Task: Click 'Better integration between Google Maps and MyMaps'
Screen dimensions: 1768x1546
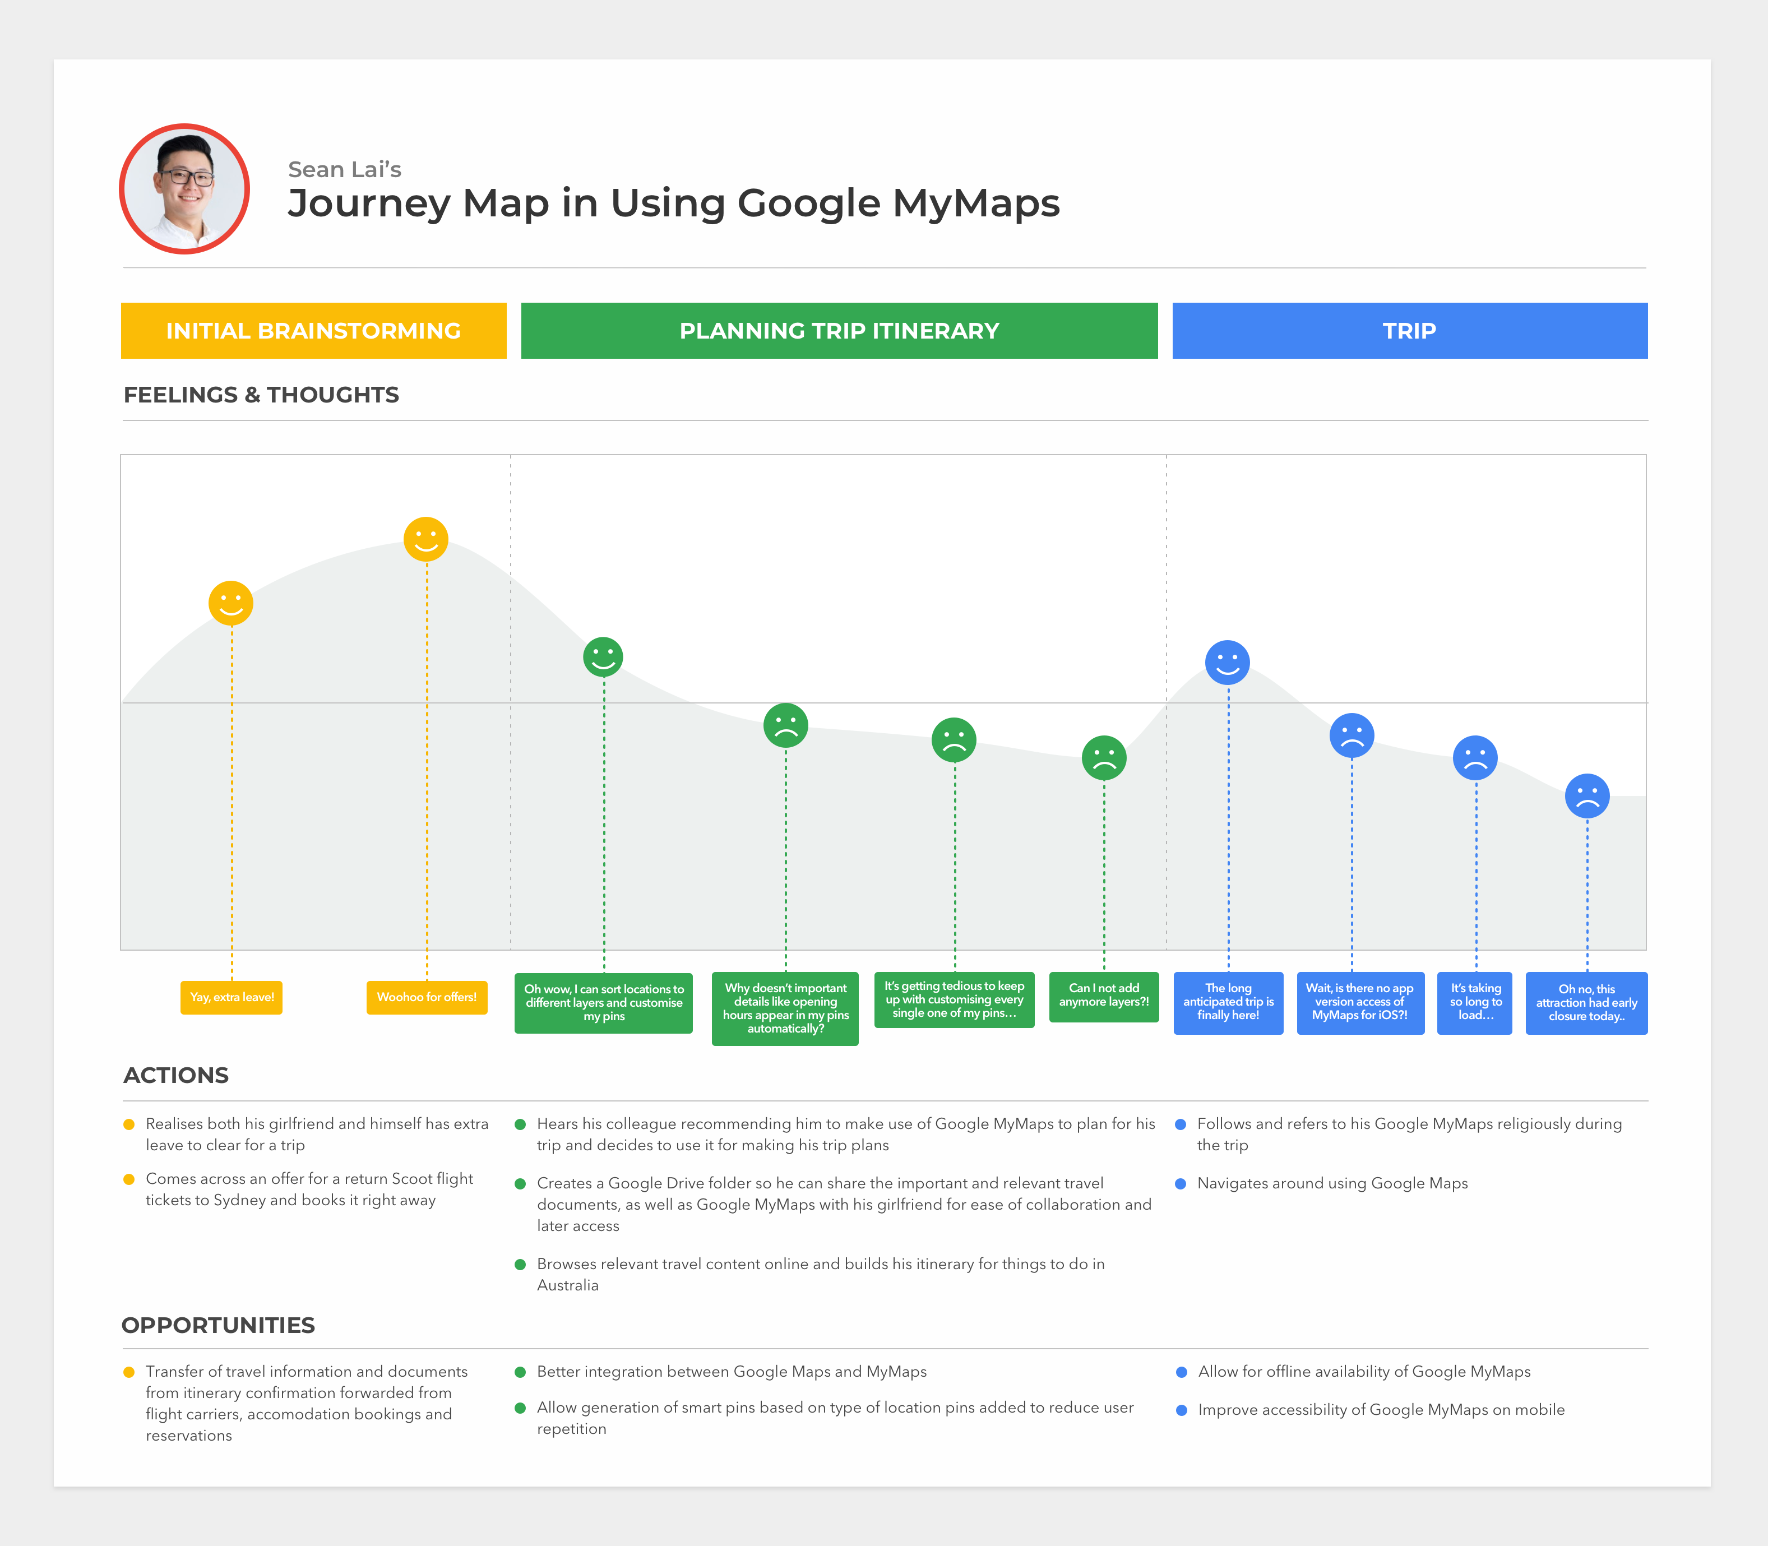Action: pyautogui.click(x=732, y=1372)
